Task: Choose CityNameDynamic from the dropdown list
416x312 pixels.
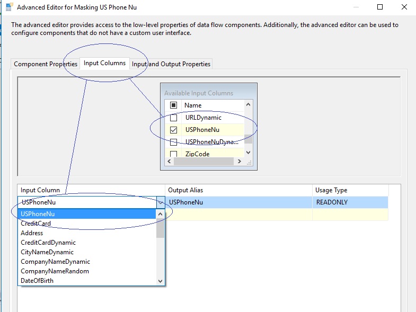Action: (x=87, y=252)
